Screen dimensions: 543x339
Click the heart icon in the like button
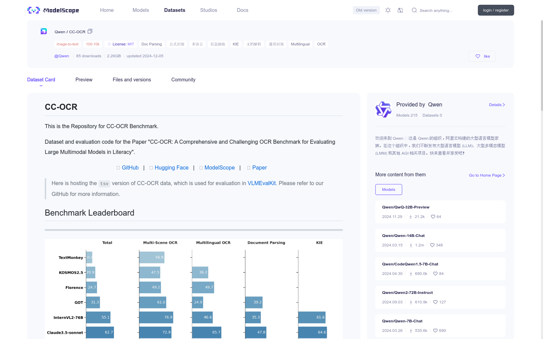(x=478, y=56)
